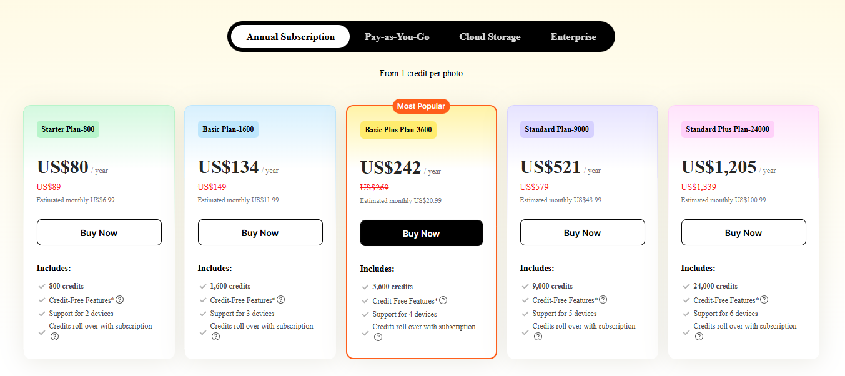Click help icon beside Starter Plan Credit-Free Features
Screen dimensions: 845x376
click(120, 300)
